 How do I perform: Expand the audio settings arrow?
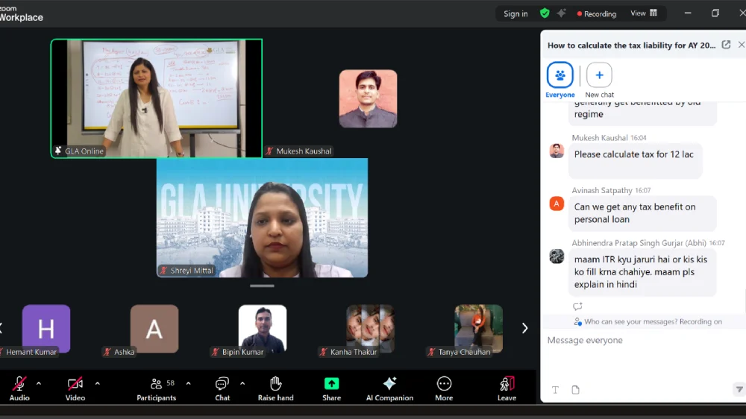(39, 383)
